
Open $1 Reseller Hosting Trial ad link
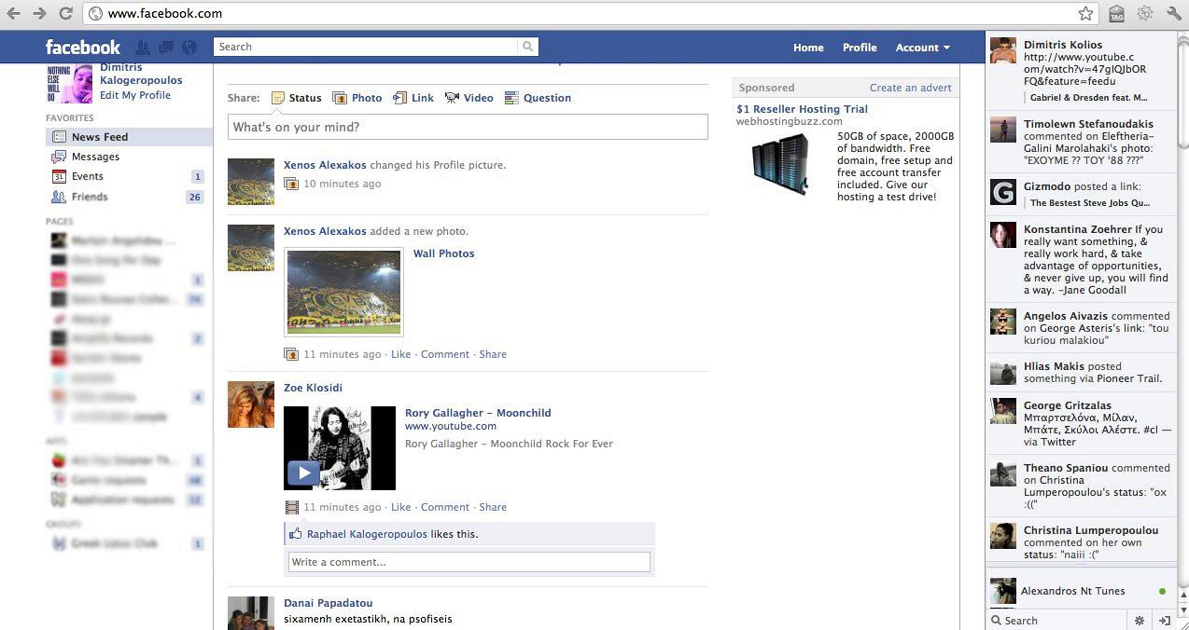pyautogui.click(x=803, y=109)
